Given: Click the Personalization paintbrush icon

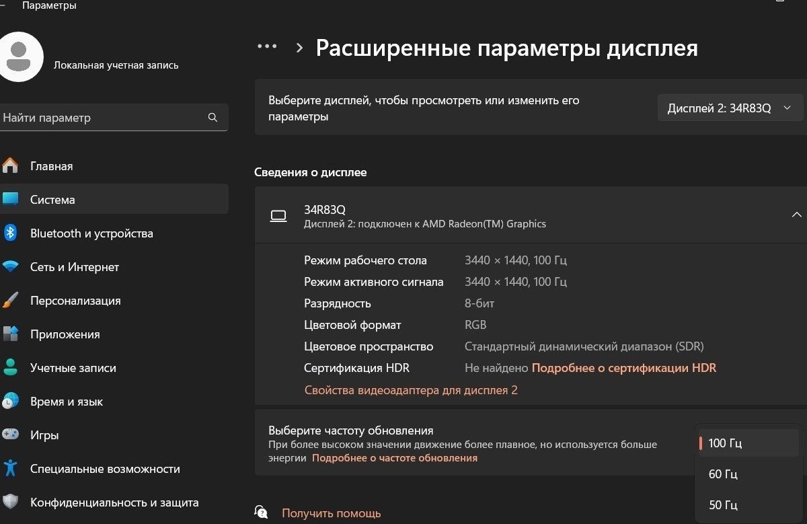Looking at the screenshot, I should coord(10,301).
